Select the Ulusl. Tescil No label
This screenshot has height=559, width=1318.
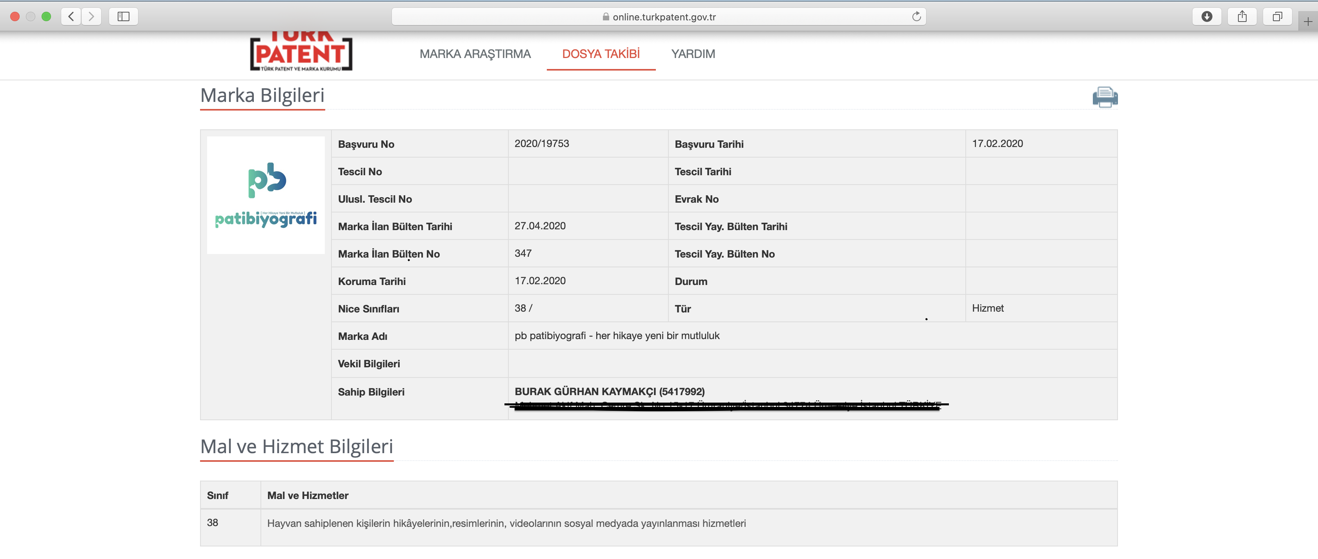coord(375,199)
